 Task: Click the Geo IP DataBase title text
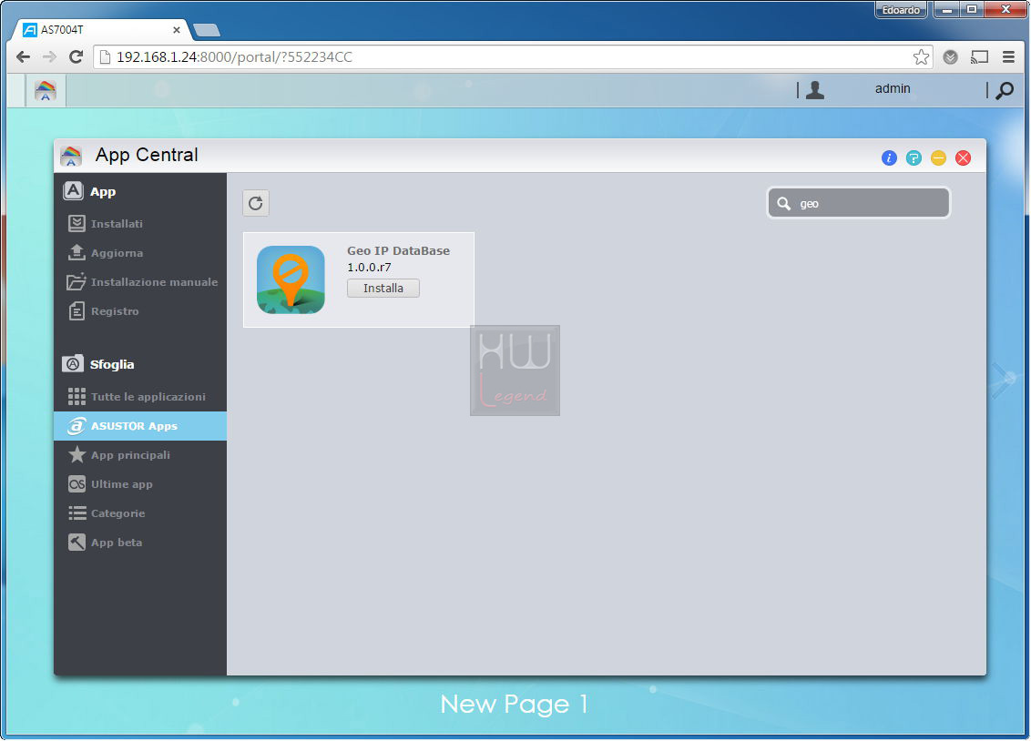[x=398, y=251]
